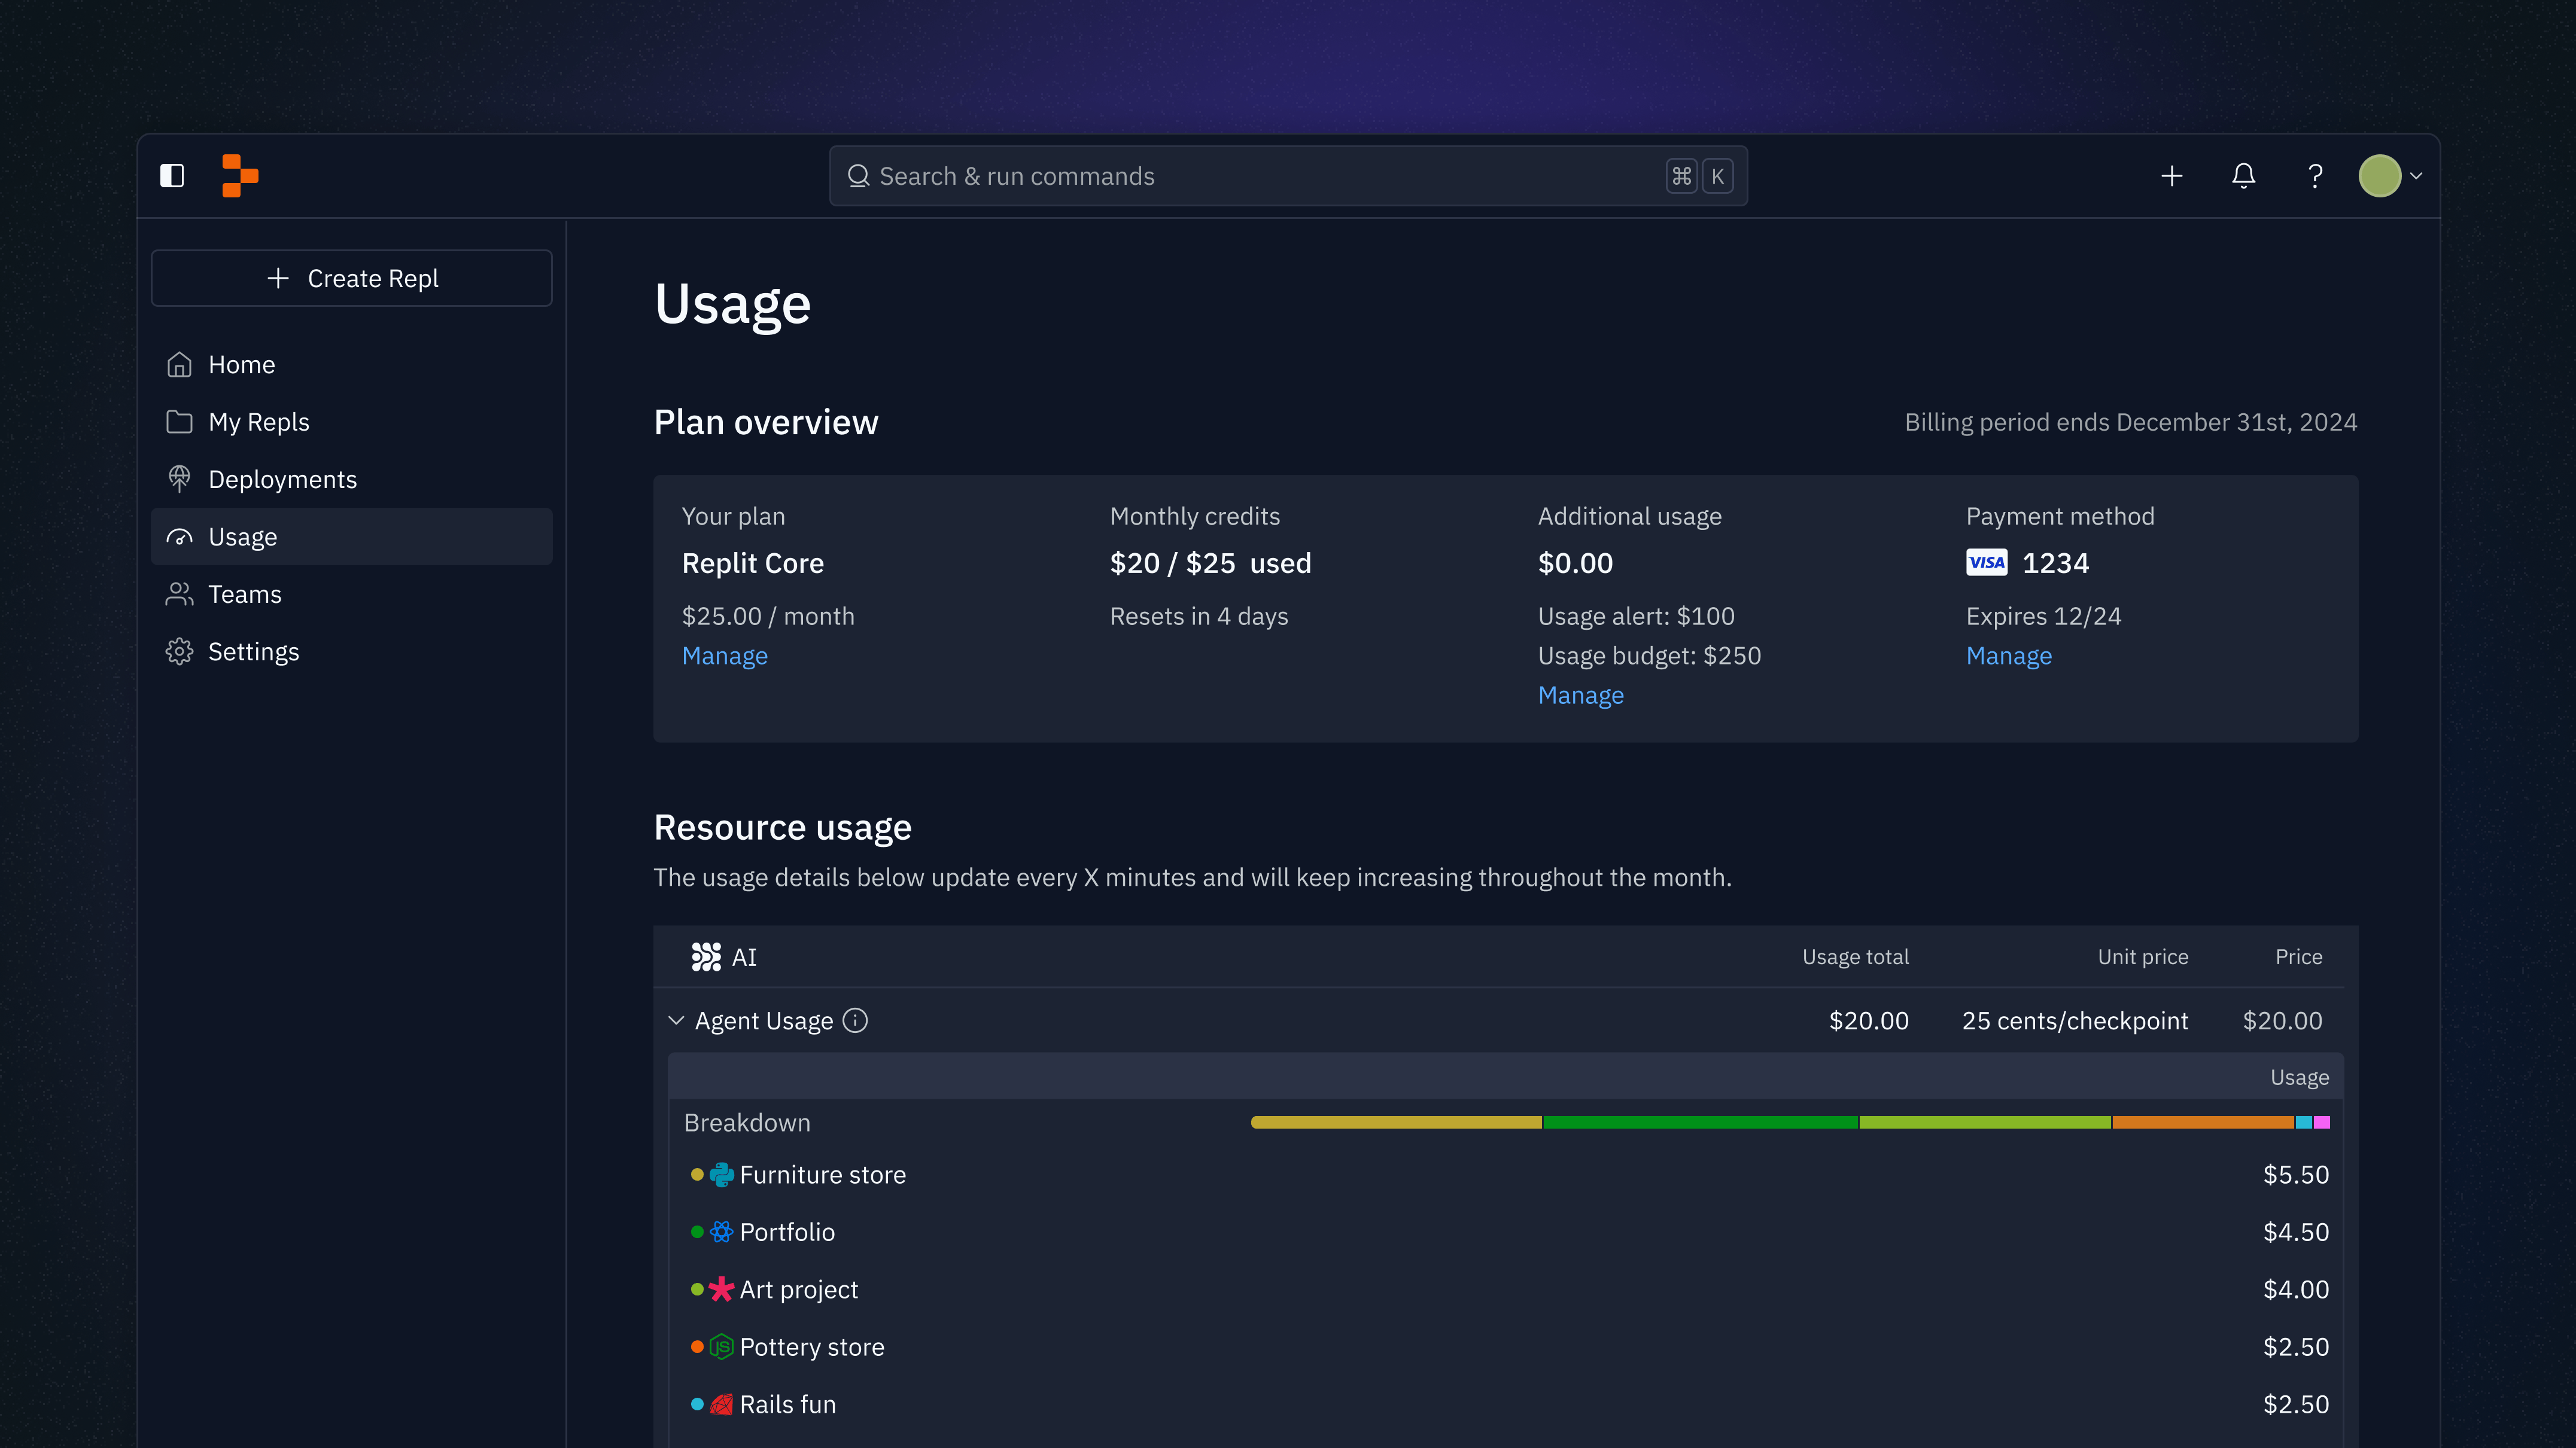Click the 25 cents/checkpoint unit price

(x=2075, y=1020)
